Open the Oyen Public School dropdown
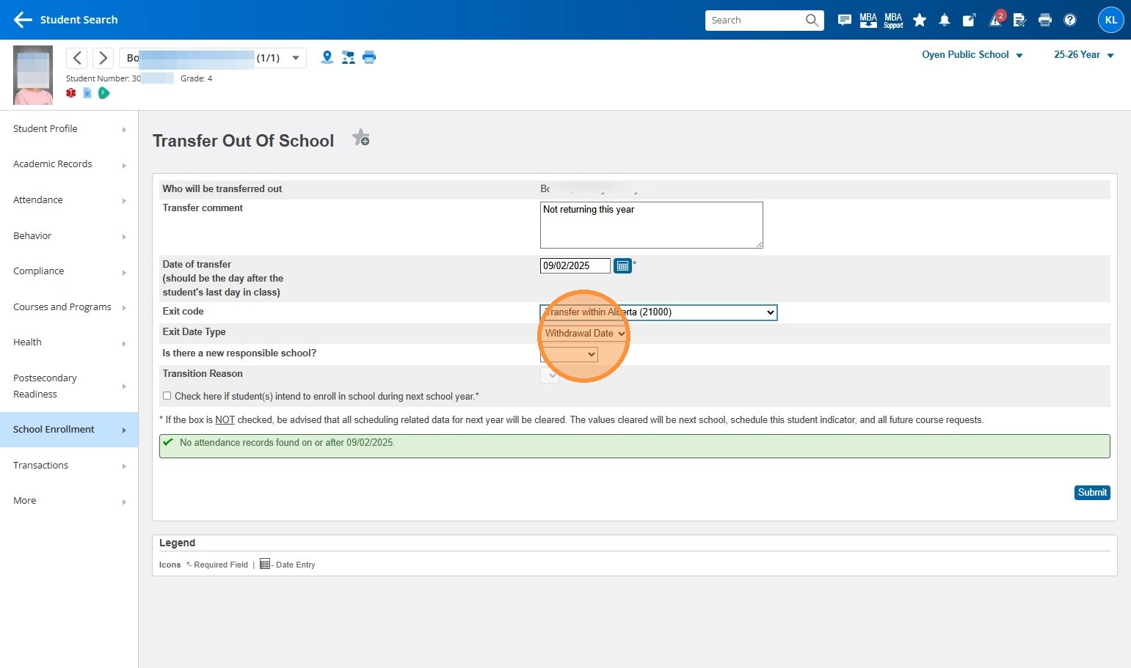This screenshot has width=1131, height=668. [x=972, y=55]
